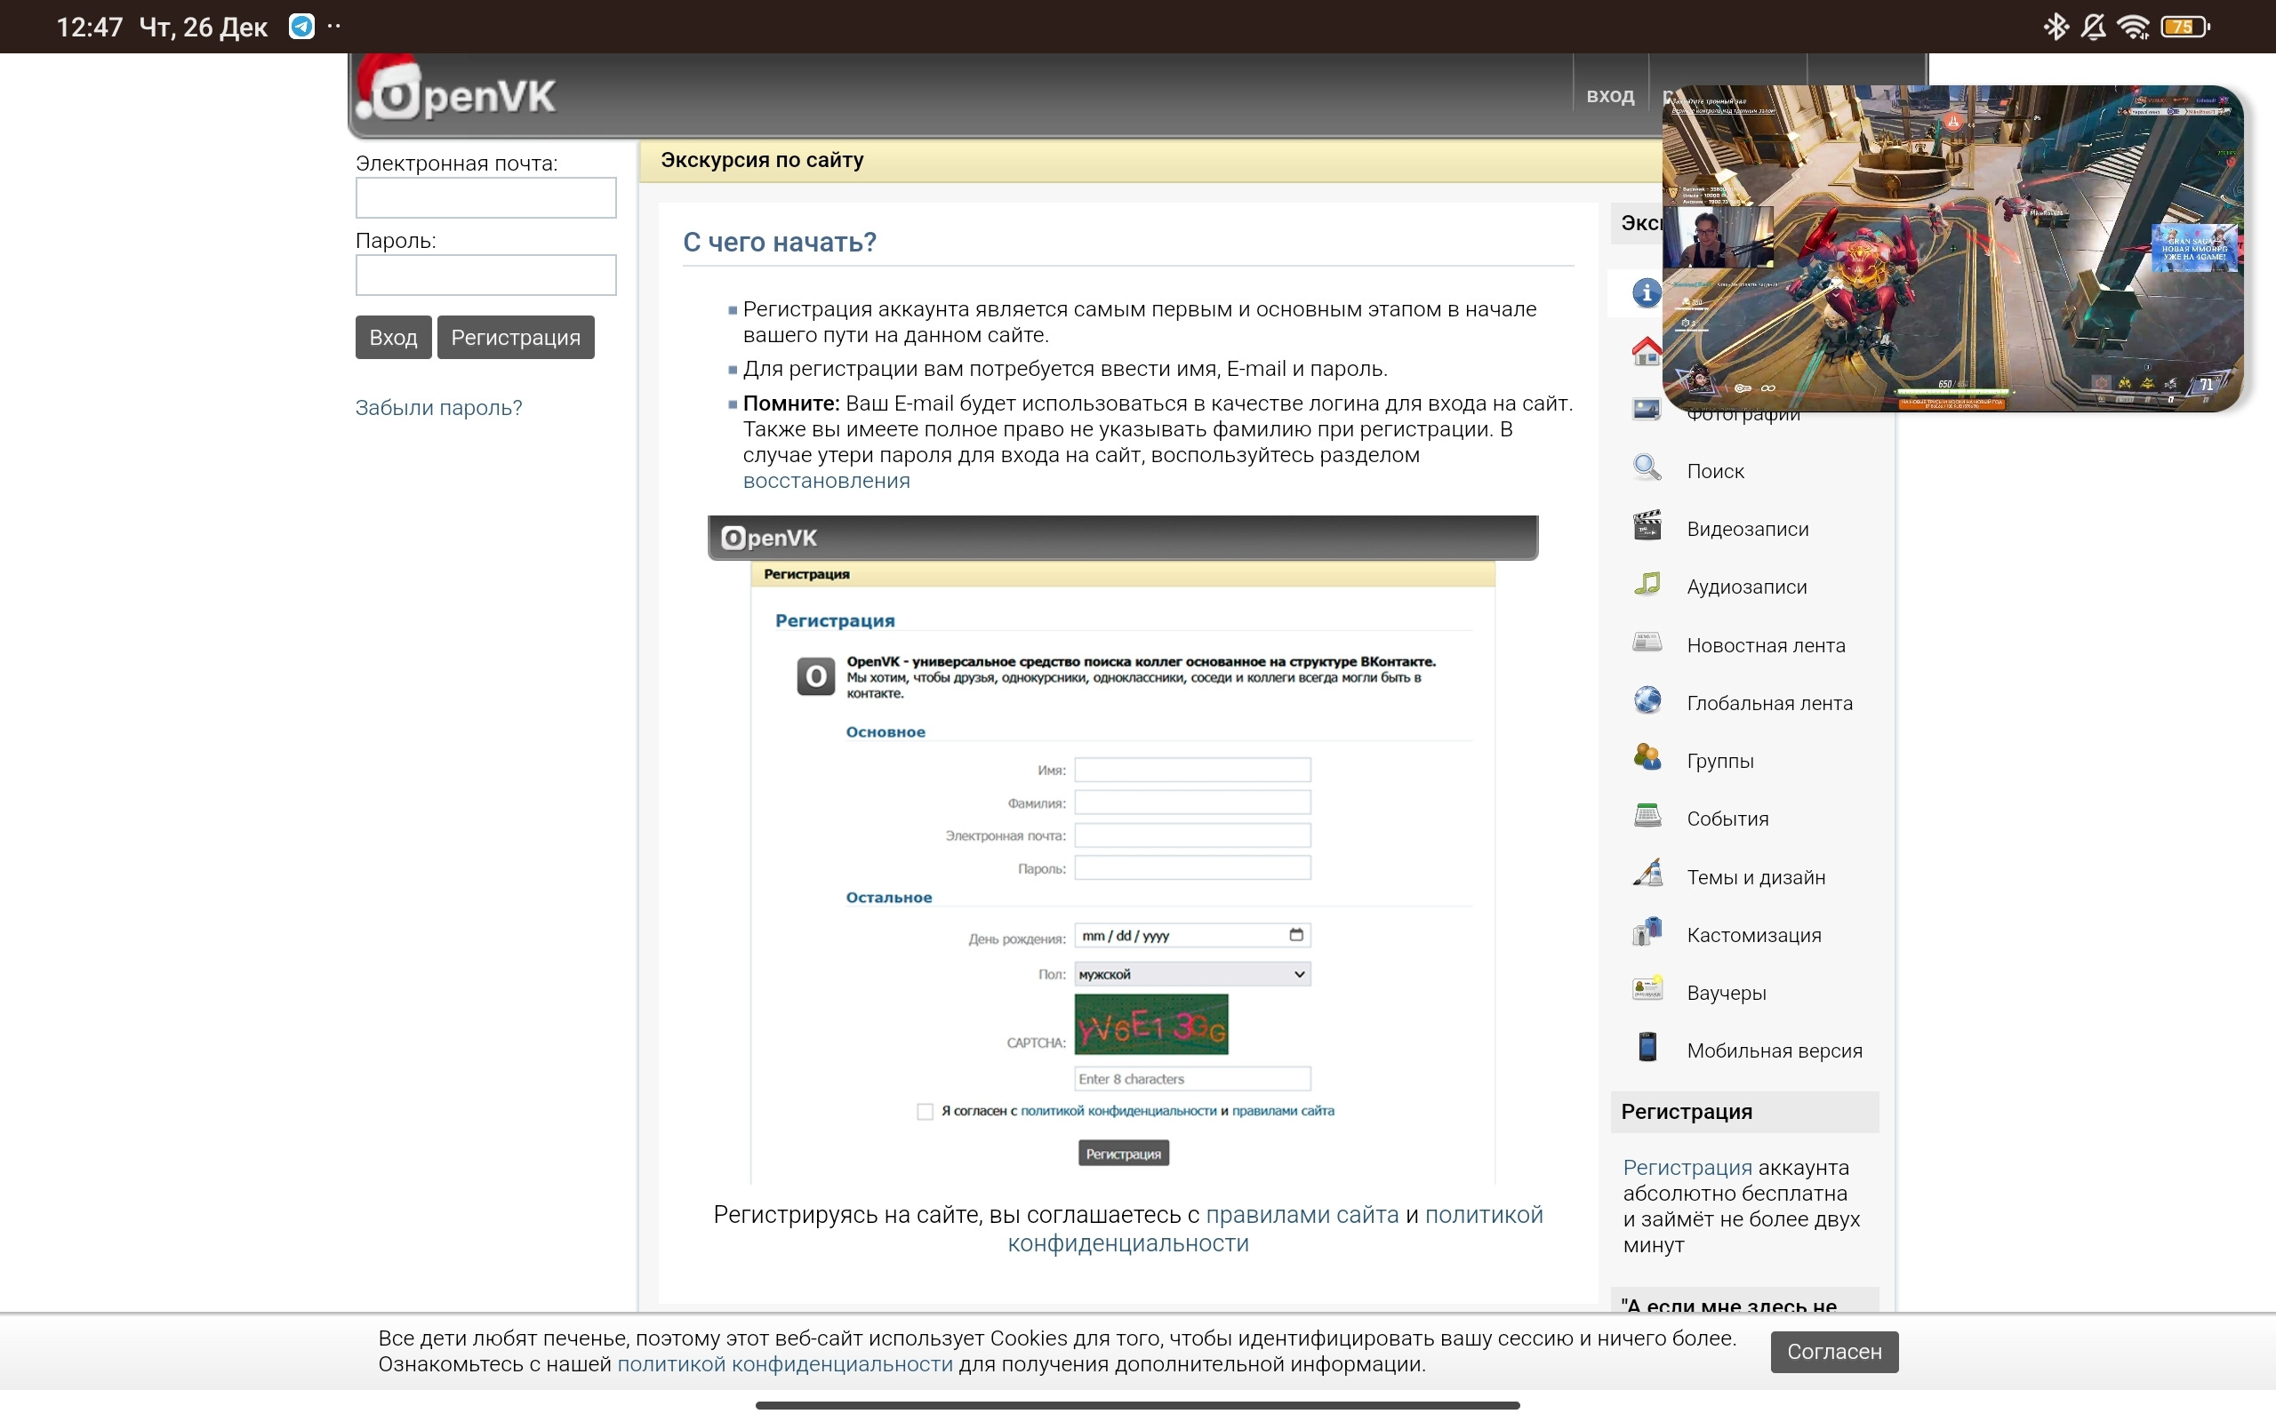Screen dimensions: 2276x1422
Task: Open the мужской gender dropdown
Action: [1191, 974]
